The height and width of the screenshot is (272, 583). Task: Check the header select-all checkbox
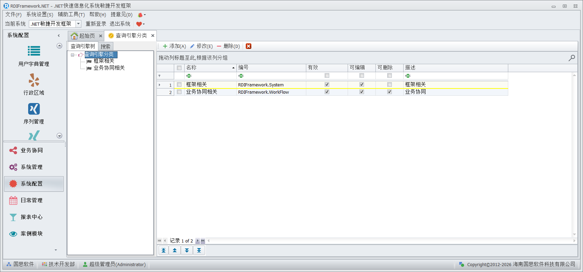[x=179, y=68]
